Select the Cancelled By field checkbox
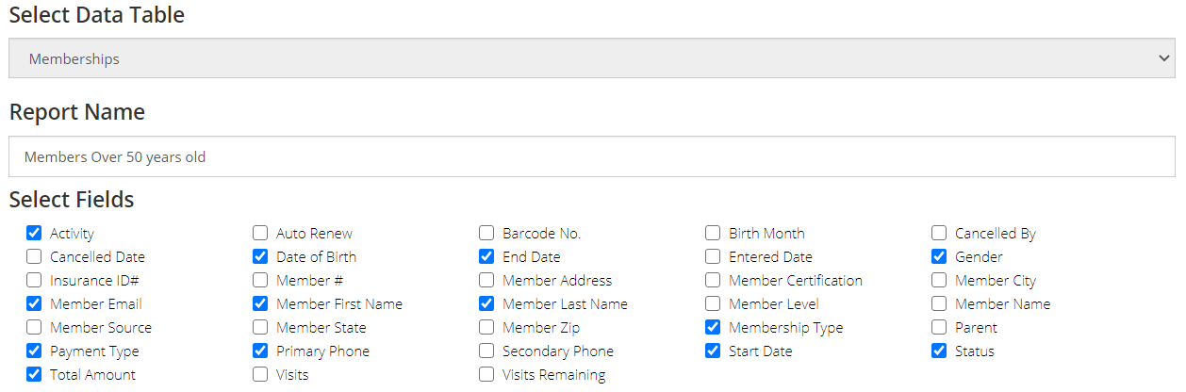The image size is (1186, 392). (939, 233)
